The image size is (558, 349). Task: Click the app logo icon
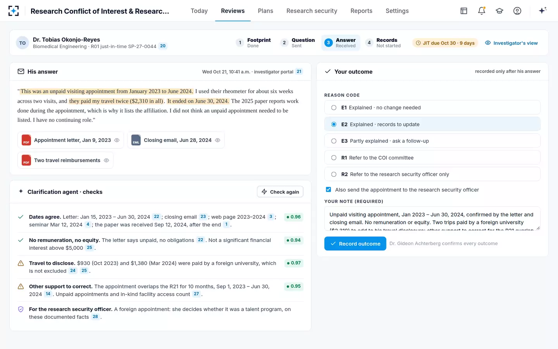tap(14, 11)
